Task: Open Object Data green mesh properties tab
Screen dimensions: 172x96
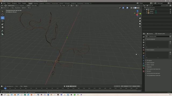Action: [x=144, y=66]
